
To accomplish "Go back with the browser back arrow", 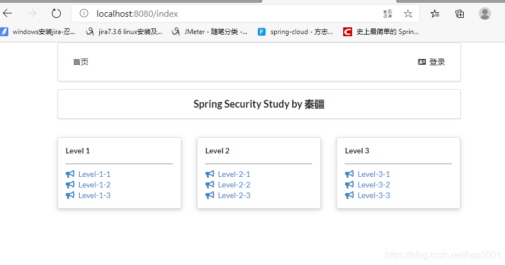I will click(x=7, y=13).
